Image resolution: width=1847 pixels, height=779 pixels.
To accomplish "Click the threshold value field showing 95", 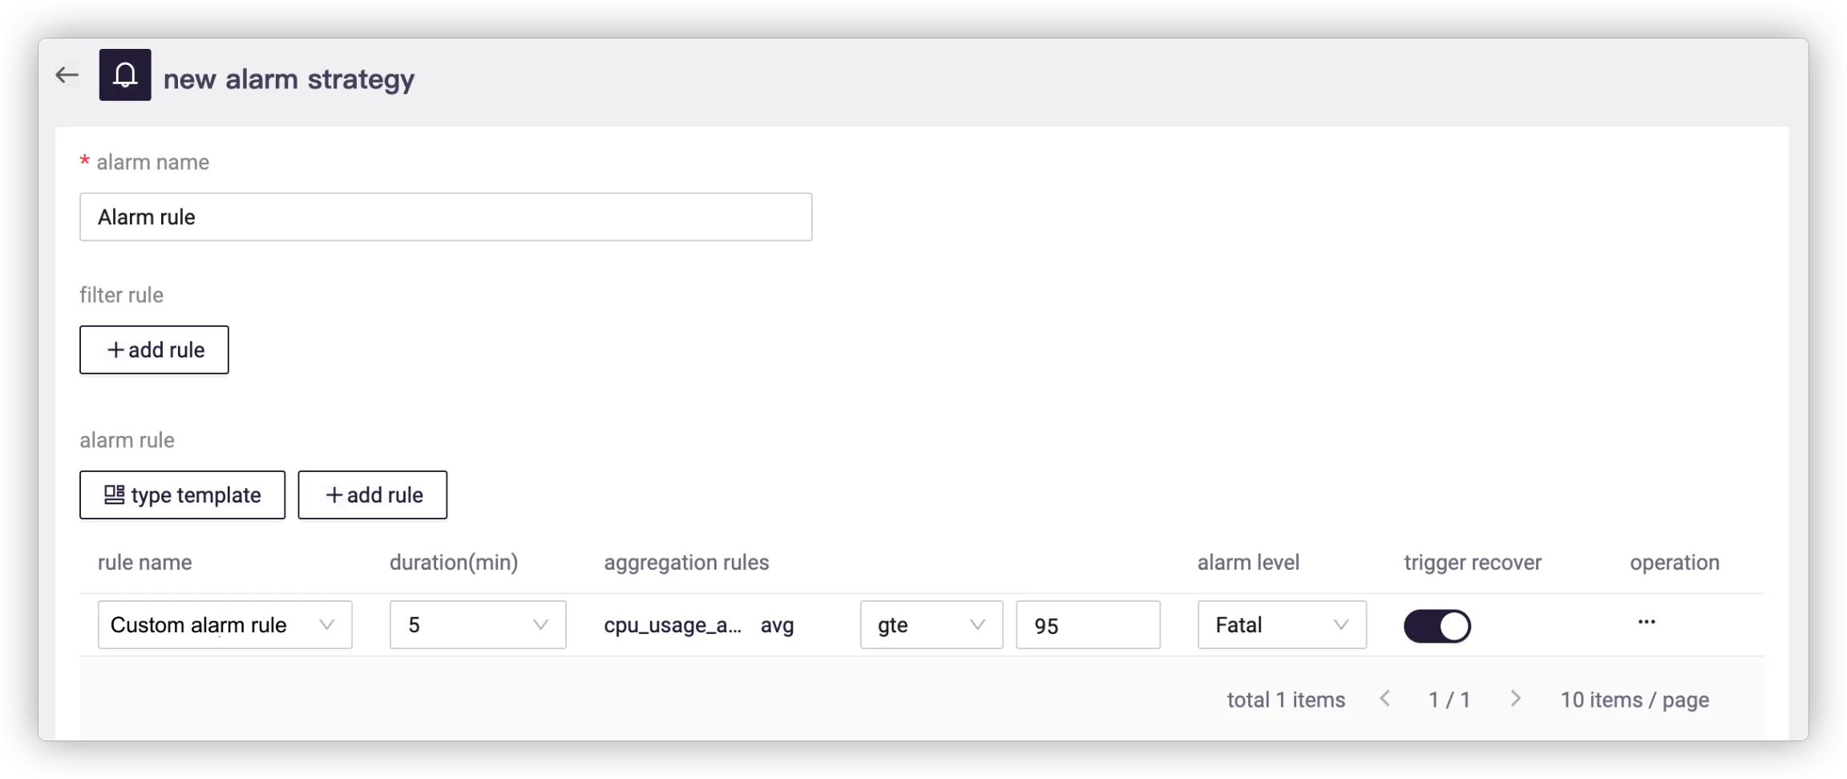I will tap(1087, 625).
